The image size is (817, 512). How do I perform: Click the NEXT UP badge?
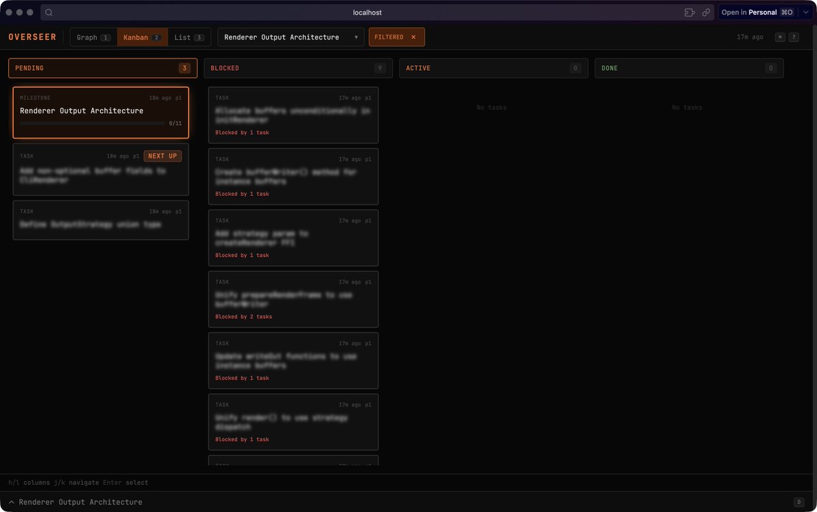click(x=163, y=156)
